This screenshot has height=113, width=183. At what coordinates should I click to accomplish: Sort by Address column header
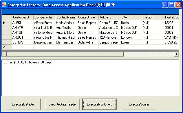point(109,17)
